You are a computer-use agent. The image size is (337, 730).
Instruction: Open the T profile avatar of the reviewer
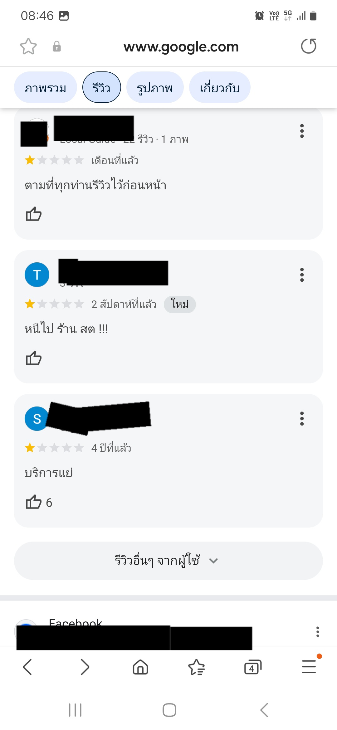pyautogui.click(x=37, y=275)
